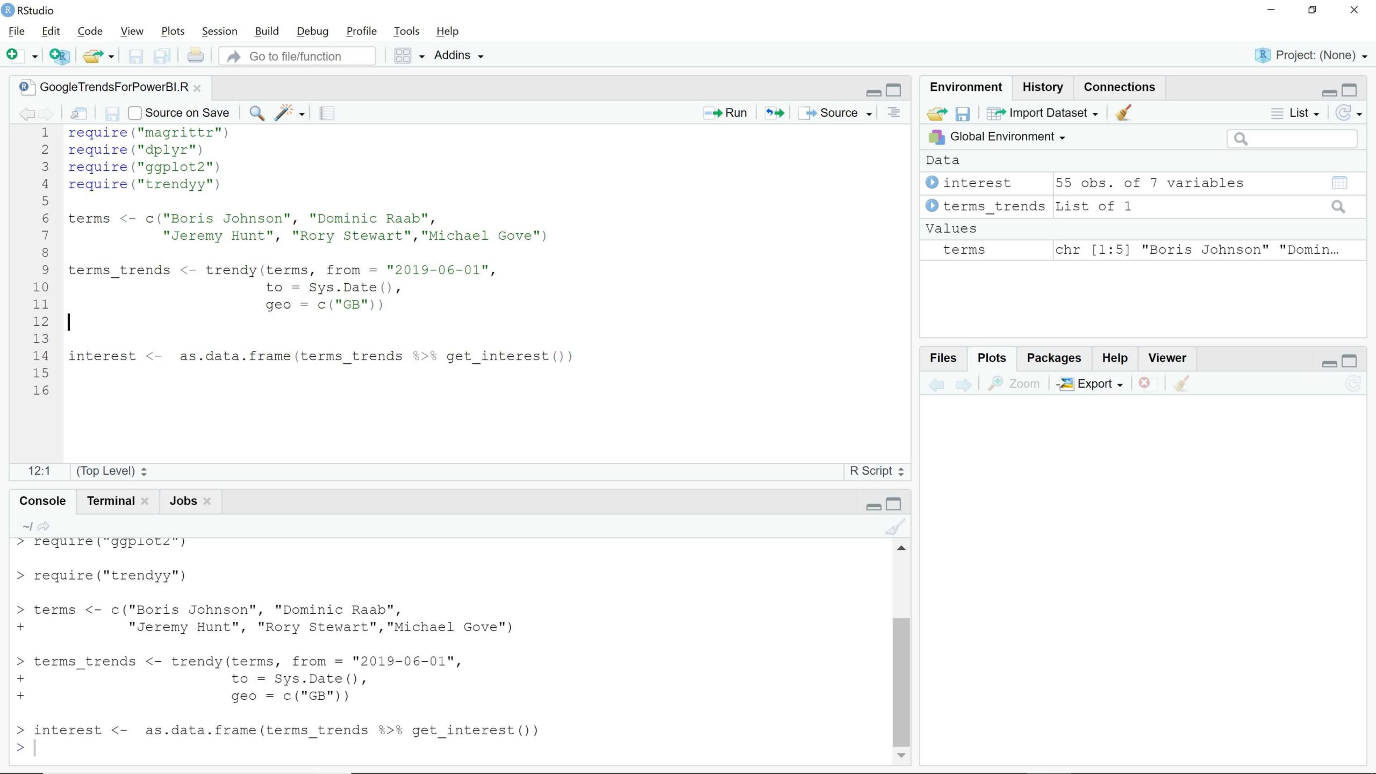Image resolution: width=1376 pixels, height=774 pixels.
Task: Open the Addins dropdown
Action: point(458,55)
